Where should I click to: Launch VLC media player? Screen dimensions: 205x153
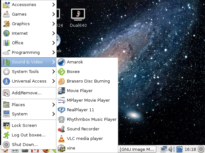[x=87, y=139]
